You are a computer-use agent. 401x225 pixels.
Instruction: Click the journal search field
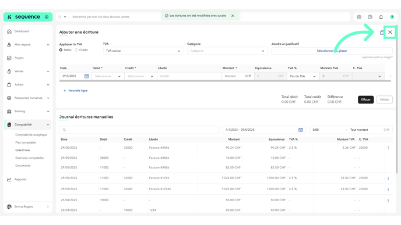[x=139, y=130]
